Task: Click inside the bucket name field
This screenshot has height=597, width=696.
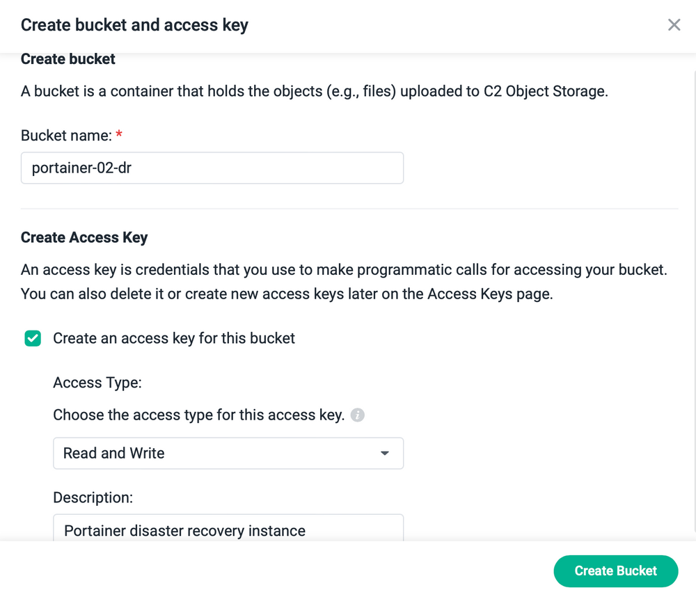Action: click(212, 168)
